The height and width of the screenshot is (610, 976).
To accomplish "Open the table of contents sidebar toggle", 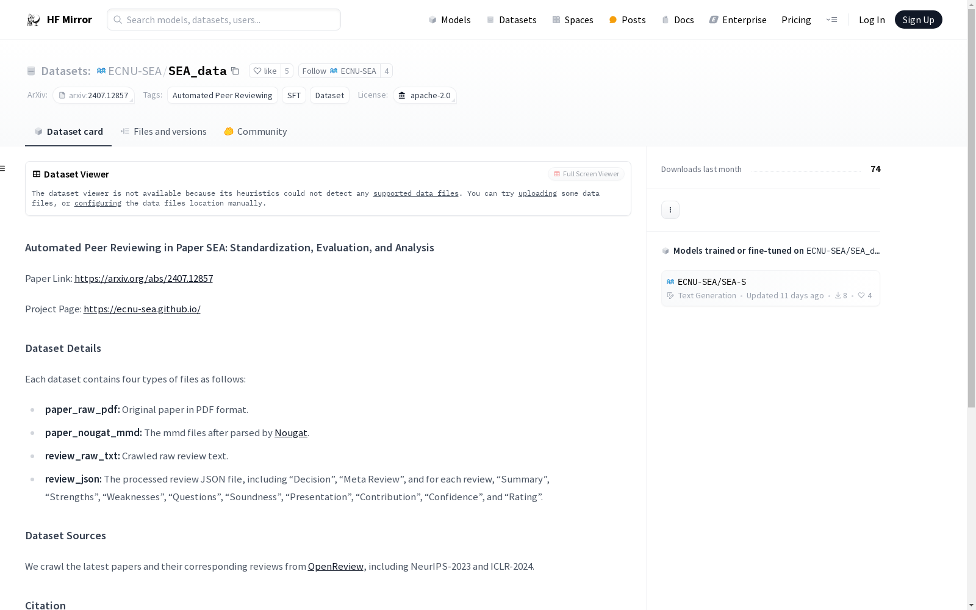I will click(3, 168).
